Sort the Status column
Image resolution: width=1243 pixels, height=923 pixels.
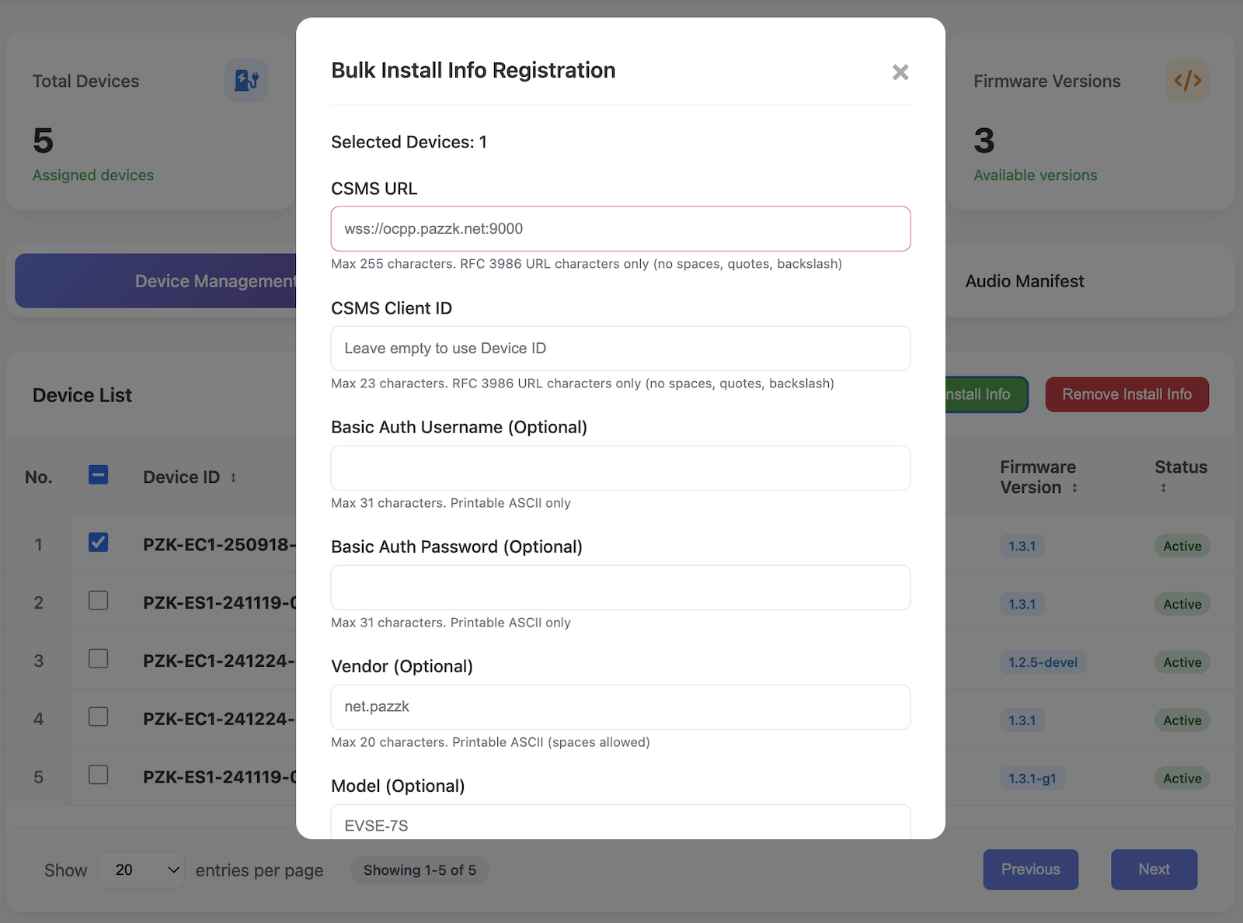click(x=1164, y=488)
